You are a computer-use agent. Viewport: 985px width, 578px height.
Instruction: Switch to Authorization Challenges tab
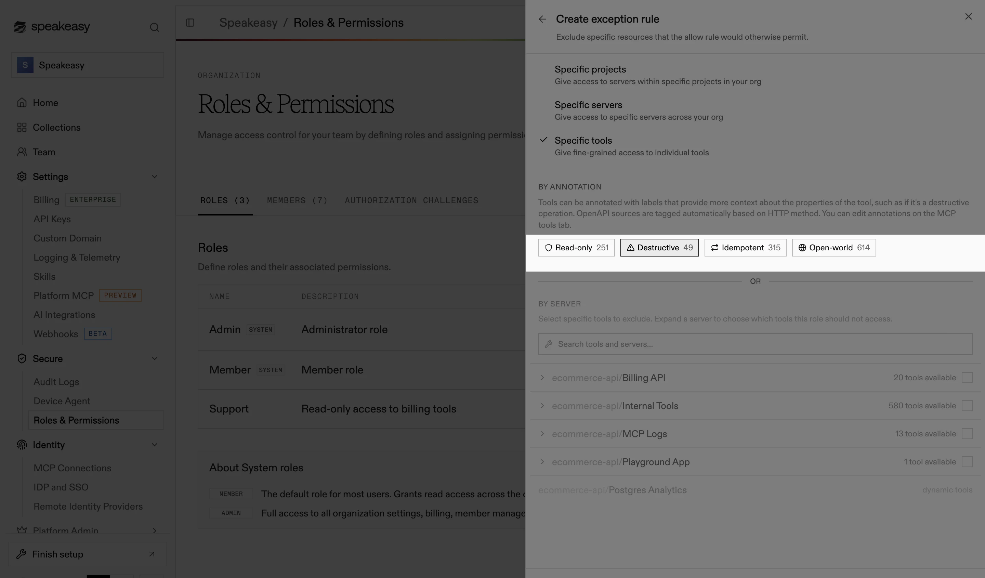click(x=411, y=200)
